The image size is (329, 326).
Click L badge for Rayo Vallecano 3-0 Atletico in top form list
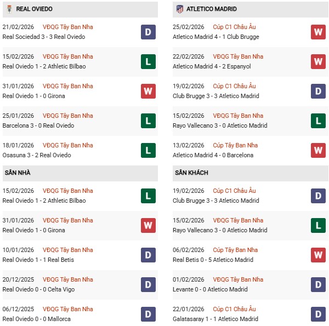click(x=319, y=121)
